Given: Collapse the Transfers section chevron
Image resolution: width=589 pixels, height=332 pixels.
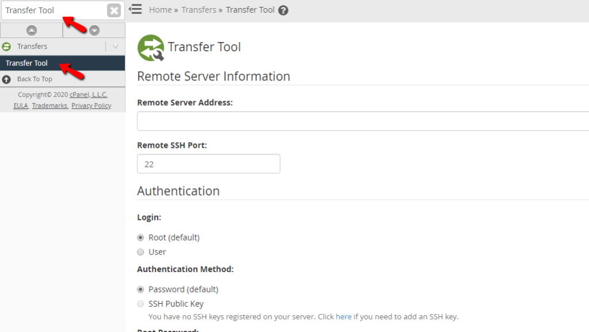Looking at the screenshot, I should (115, 47).
